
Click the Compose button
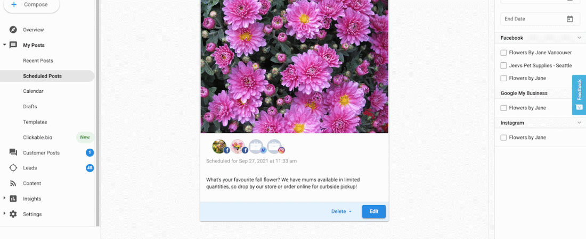[32, 5]
